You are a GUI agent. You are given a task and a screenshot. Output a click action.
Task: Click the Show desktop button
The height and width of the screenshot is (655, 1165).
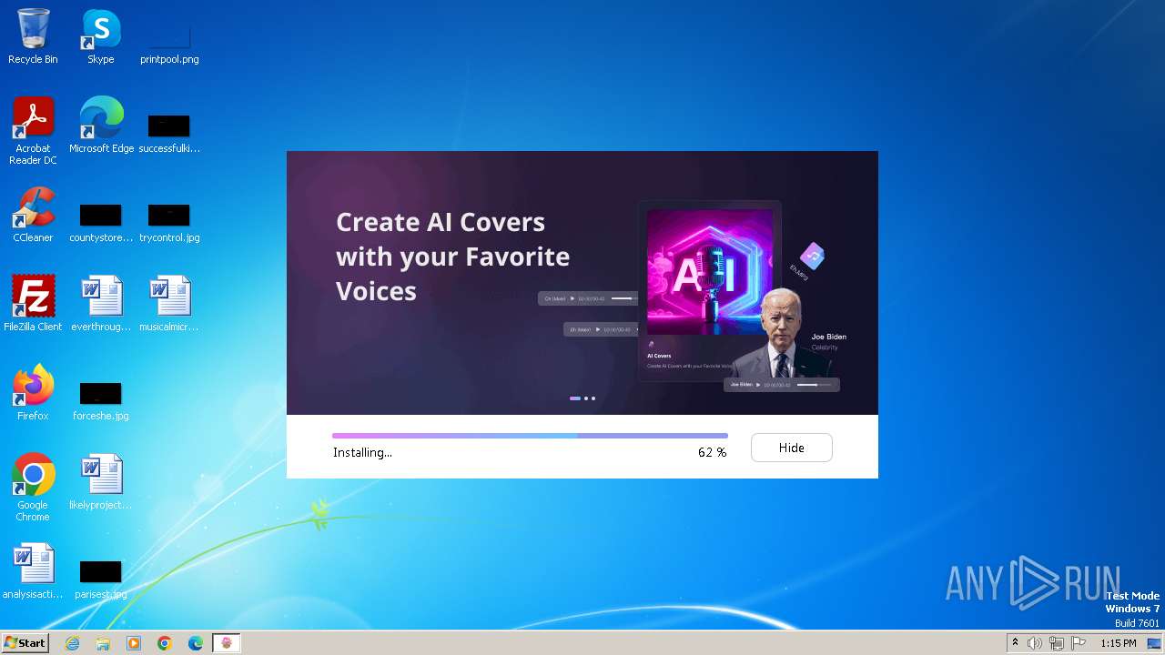pos(1156,643)
